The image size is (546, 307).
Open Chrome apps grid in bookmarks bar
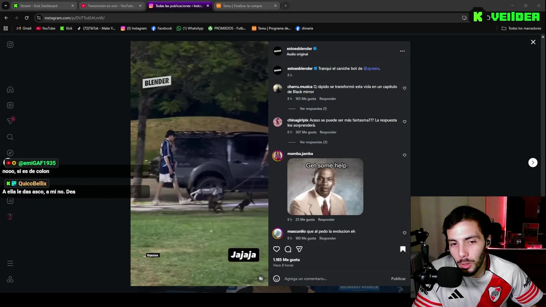tap(6, 28)
